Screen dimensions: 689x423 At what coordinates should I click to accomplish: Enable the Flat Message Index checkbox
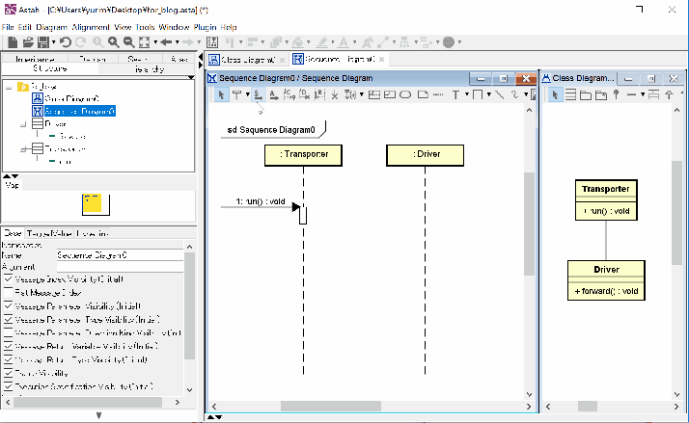9,293
